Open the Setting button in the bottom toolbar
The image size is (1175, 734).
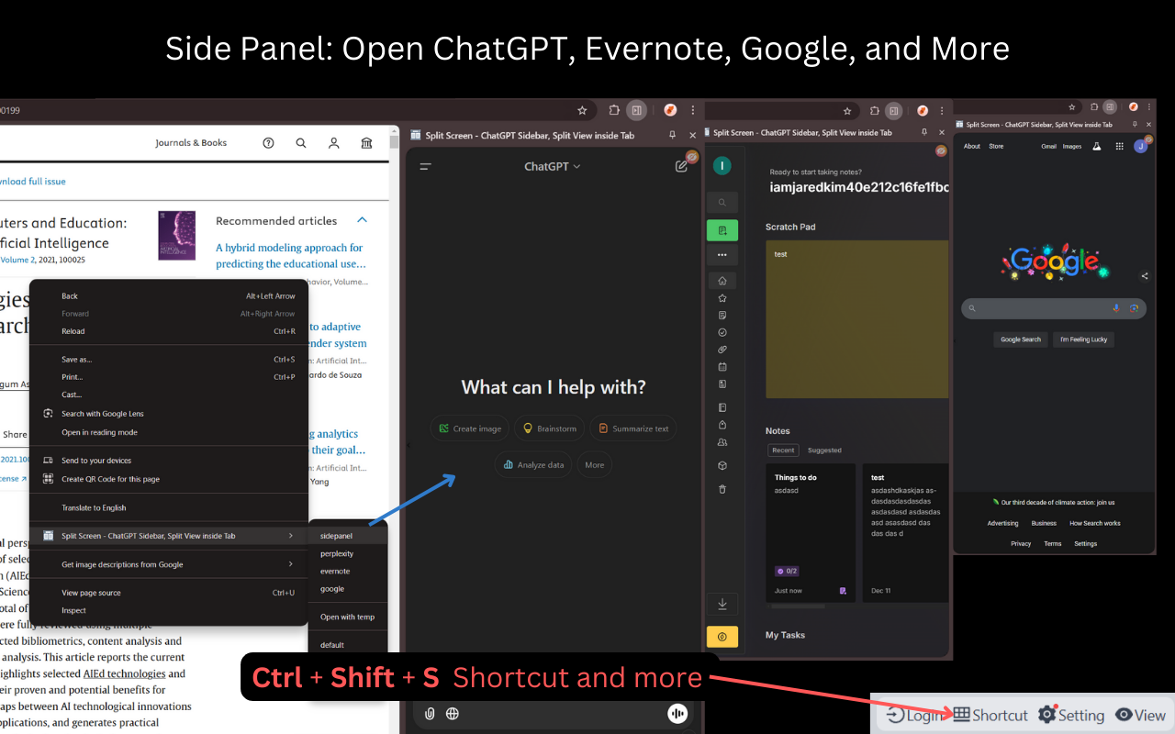[1071, 715]
